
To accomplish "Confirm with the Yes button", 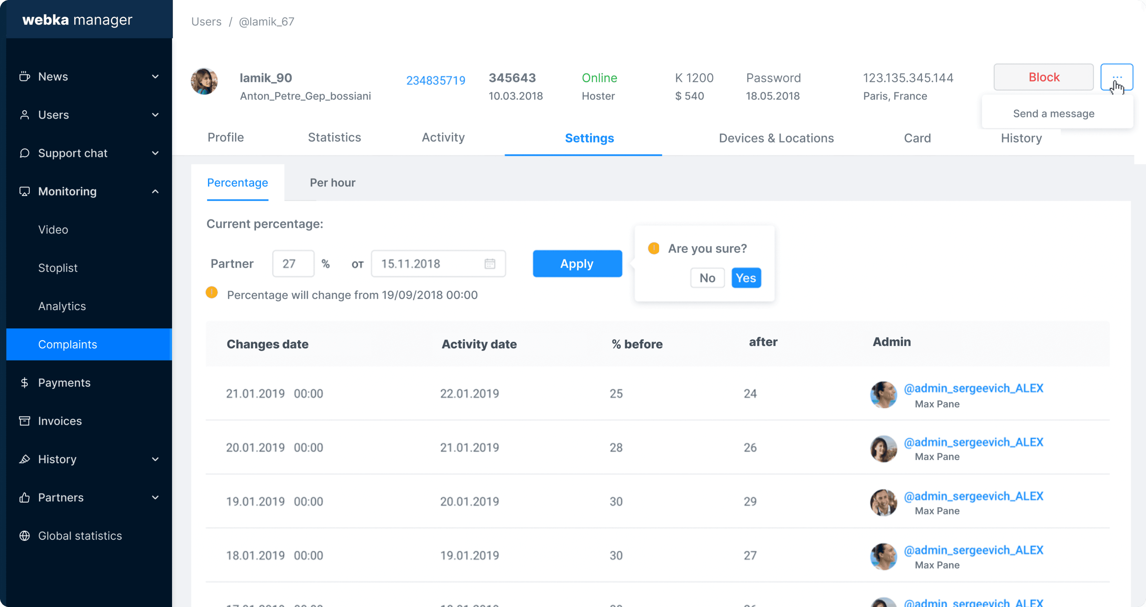I will click(746, 278).
